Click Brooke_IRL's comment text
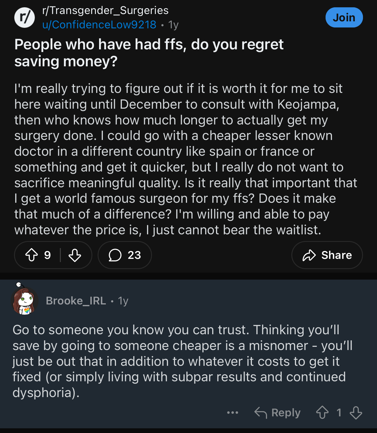377x433 pixels. click(182, 361)
